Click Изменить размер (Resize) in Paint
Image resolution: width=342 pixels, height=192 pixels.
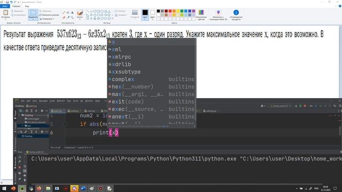49,15
